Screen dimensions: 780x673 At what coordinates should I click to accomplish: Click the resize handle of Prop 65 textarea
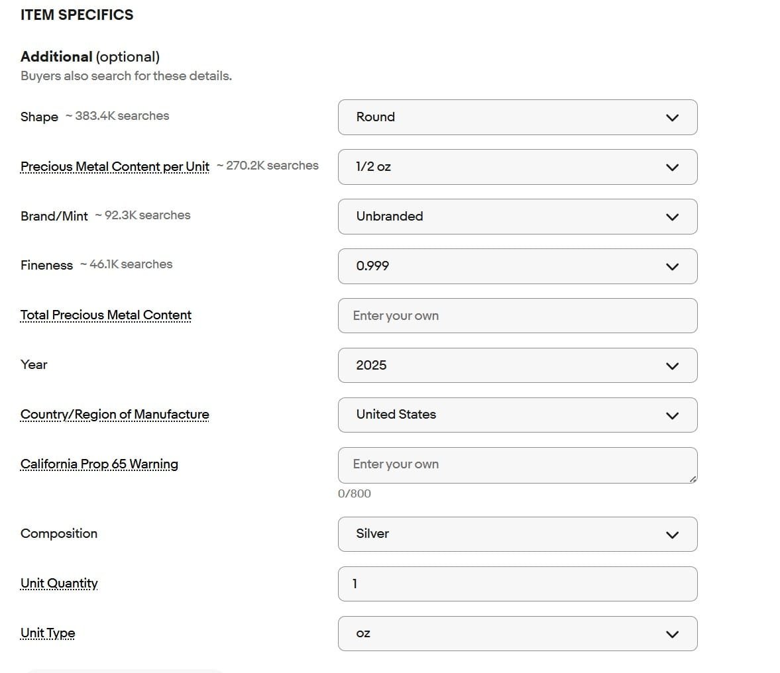point(693,478)
